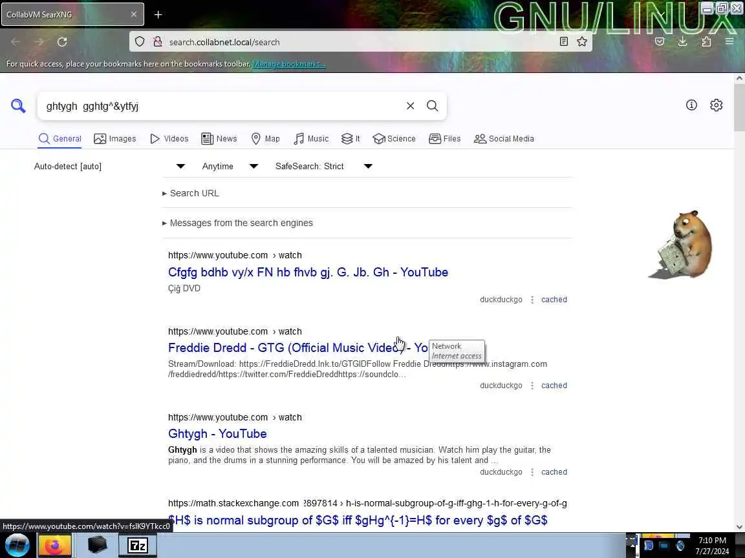Expand Messages from the search engines

click(237, 223)
